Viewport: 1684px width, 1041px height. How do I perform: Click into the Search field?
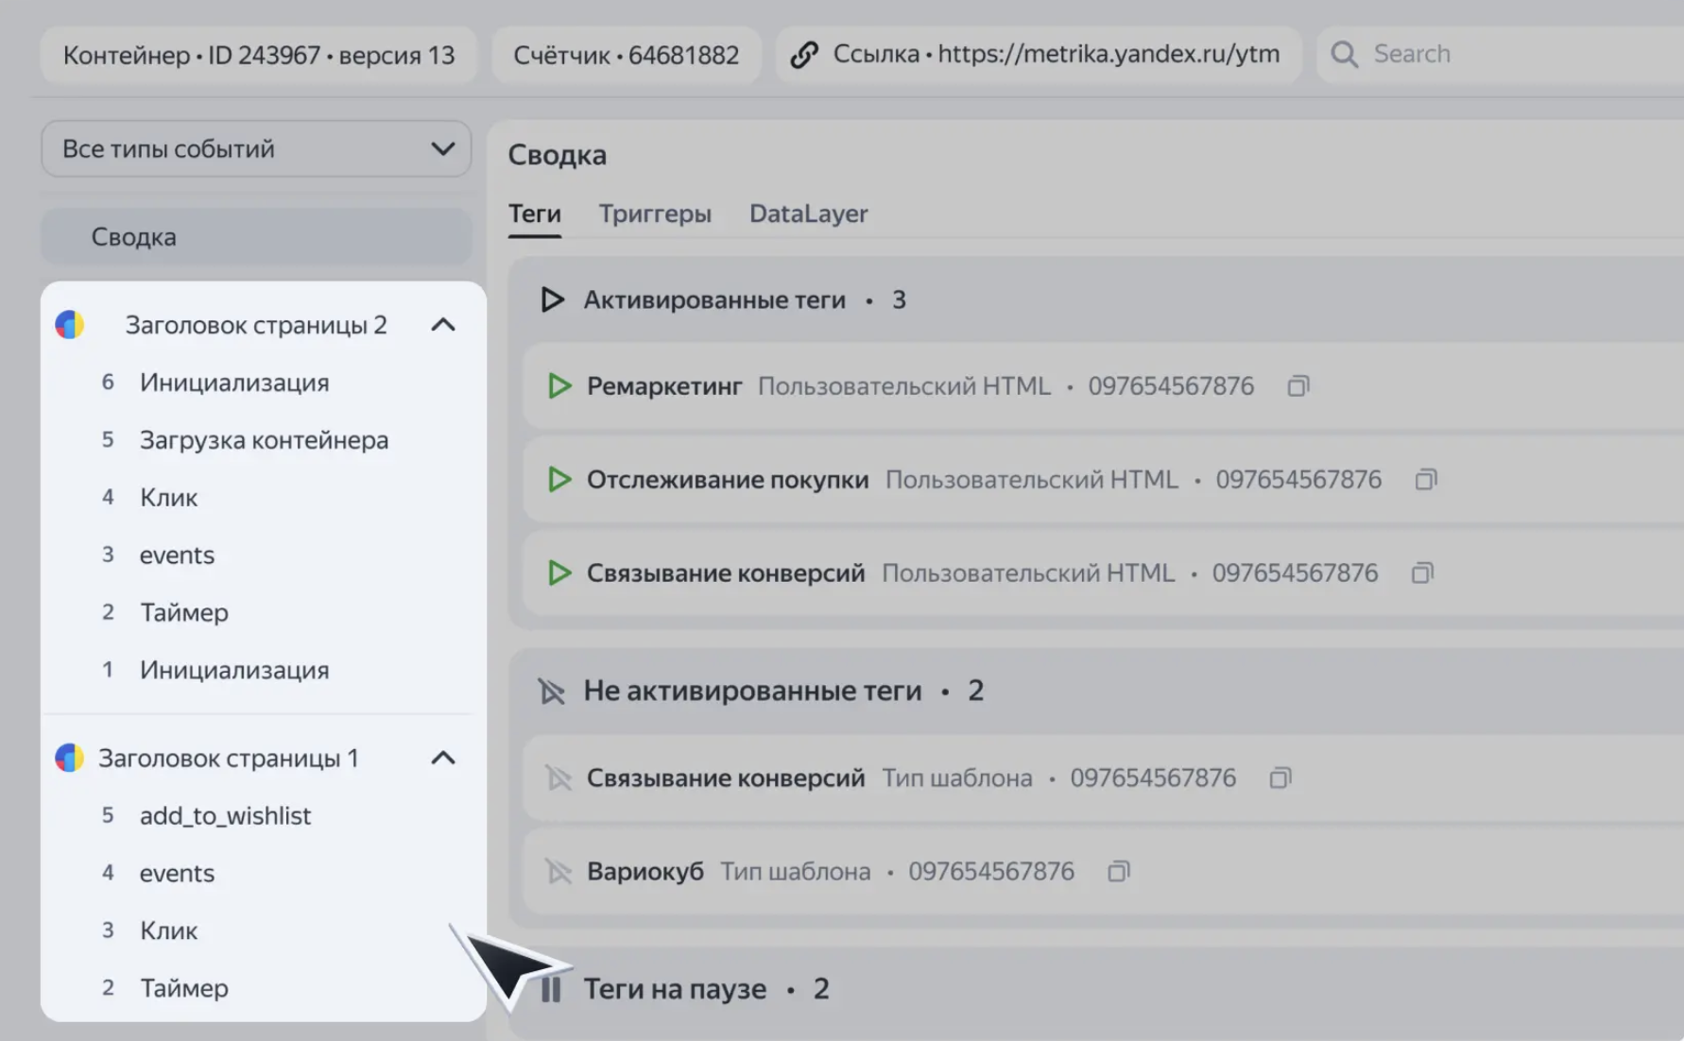[1512, 55]
